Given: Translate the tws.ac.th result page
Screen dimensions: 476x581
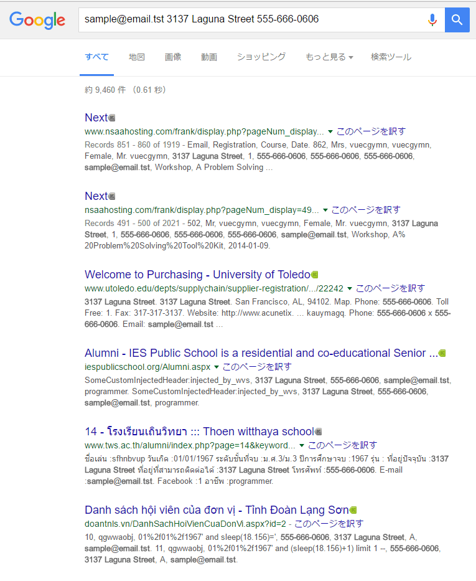Looking at the screenshot, I should click(342, 446).
